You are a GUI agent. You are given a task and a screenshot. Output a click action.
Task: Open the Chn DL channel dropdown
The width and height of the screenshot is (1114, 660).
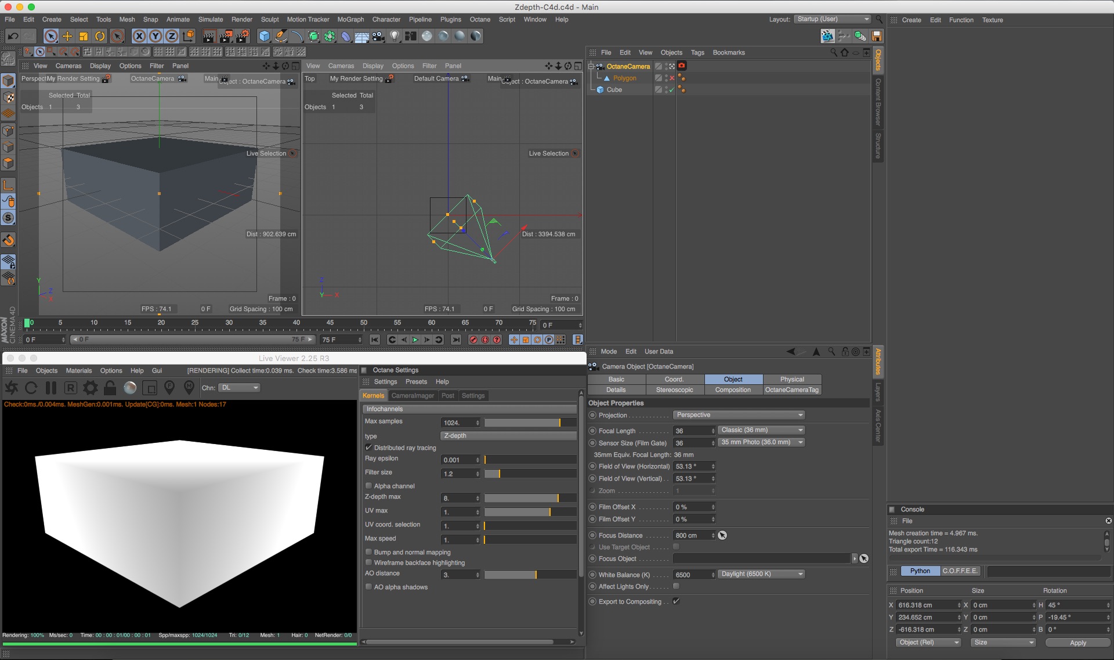pos(239,388)
